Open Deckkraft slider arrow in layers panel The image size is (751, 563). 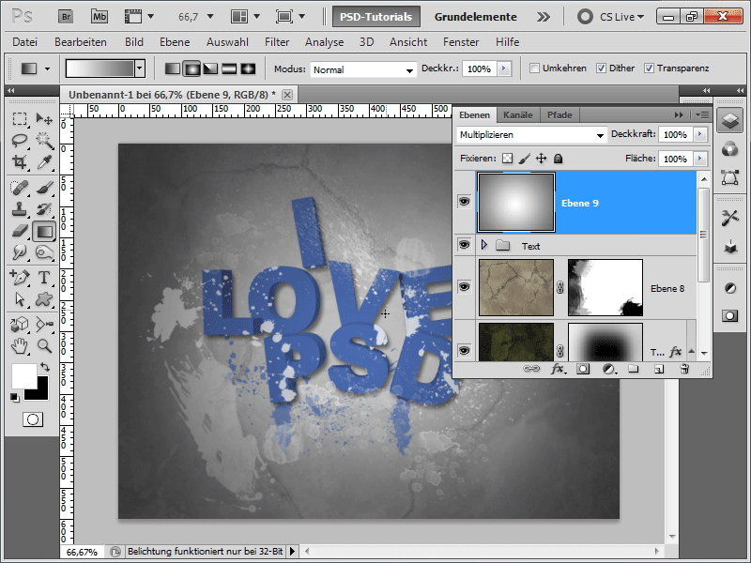(x=699, y=134)
